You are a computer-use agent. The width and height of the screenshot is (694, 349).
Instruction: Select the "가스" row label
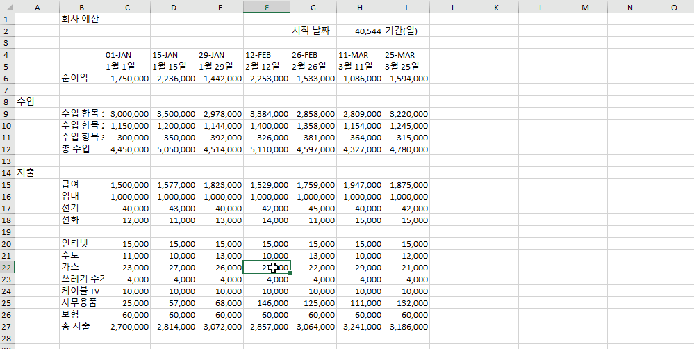coord(81,267)
